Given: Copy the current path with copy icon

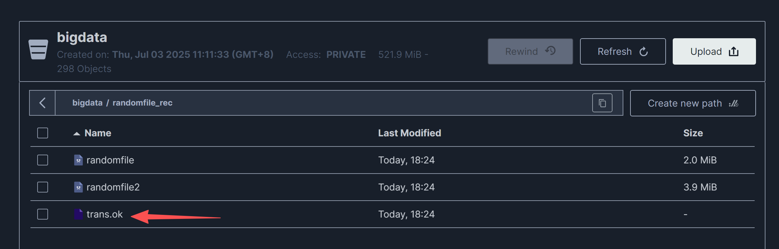Looking at the screenshot, I should 602,103.
